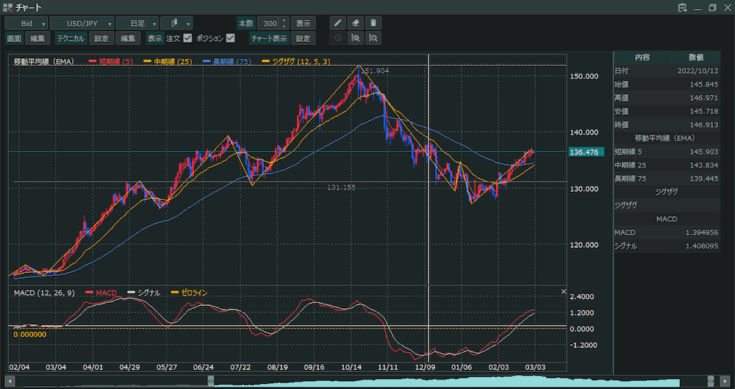Click the 日付 value 2022/10/12

click(698, 71)
